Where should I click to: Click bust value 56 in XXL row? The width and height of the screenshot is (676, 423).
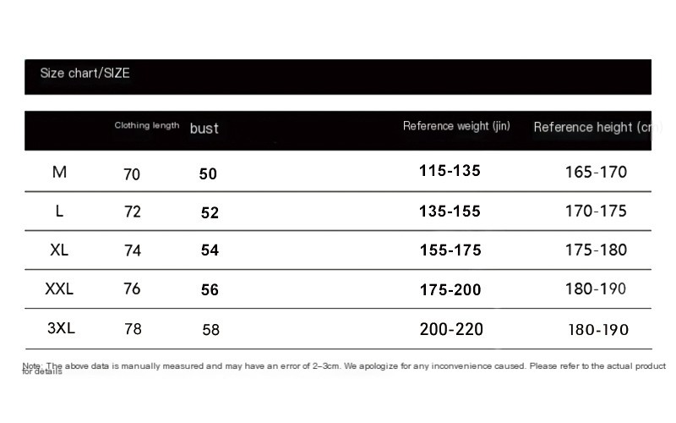(x=210, y=290)
